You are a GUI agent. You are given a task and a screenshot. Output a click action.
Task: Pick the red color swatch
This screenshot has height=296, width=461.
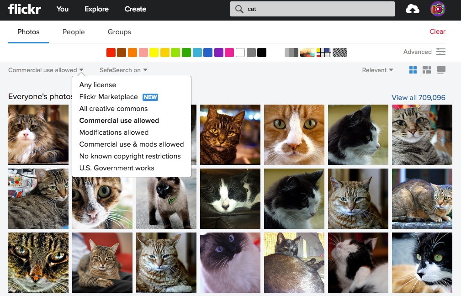(x=111, y=53)
